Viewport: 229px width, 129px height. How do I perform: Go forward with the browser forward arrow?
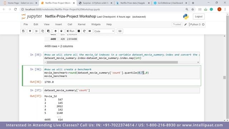pos(10,9)
